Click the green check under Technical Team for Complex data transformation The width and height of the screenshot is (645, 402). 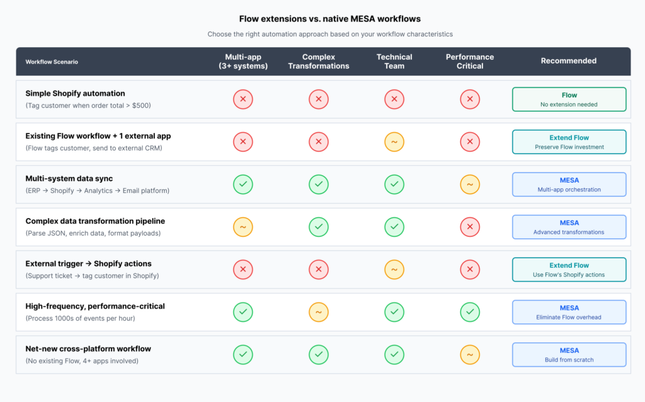coord(394,227)
